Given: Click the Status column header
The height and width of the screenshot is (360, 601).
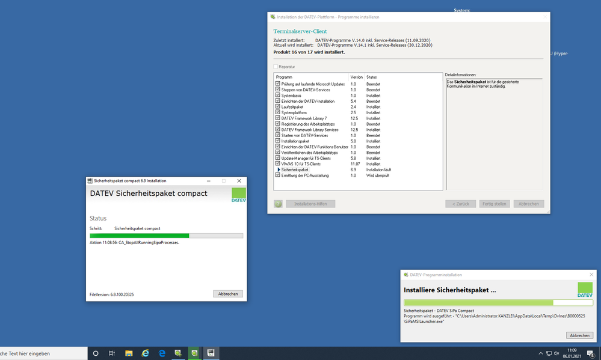Looking at the screenshot, I should 371,77.
